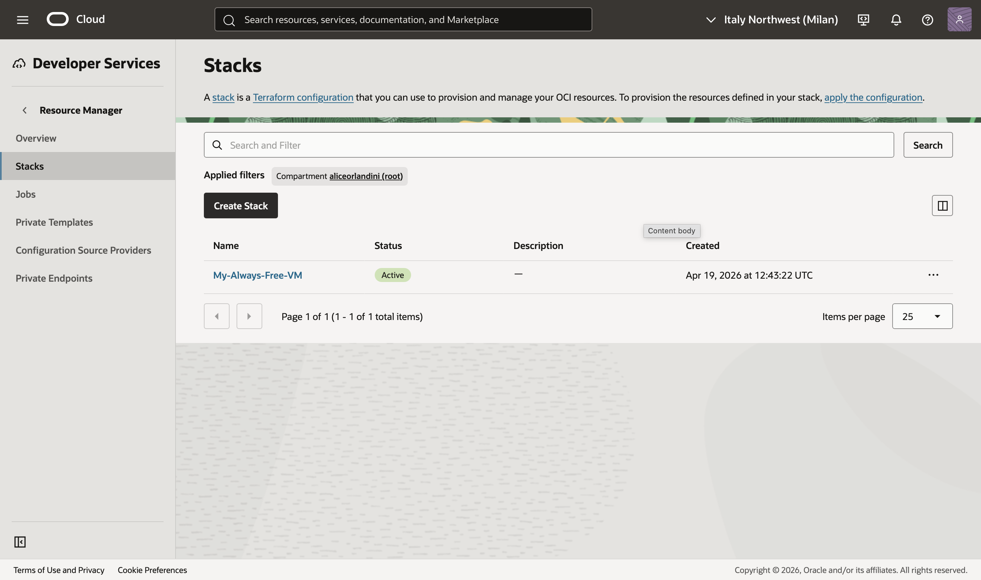This screenshot has width=981, height=580.
Task: Open the user profile avatar menu
Action: click(x=959, y=20)
